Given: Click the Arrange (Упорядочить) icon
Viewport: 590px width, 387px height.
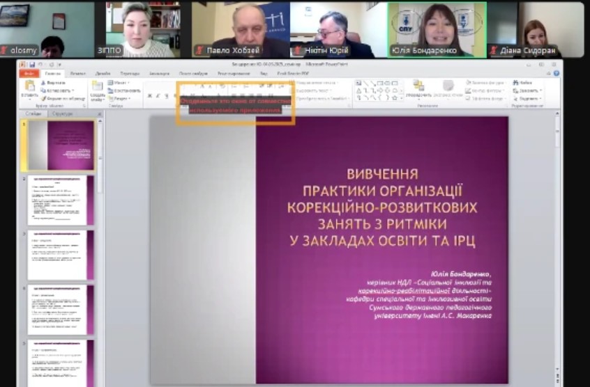Looking at the screenshot, I should coord(418,86).
